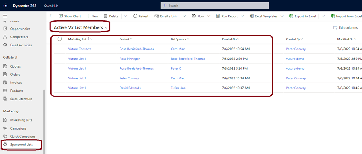
Task: Open contact David Edwards
Action: (x=130, y=88)
